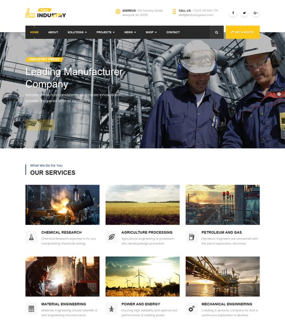The height and width of the screenshot is (325, 285).
Task: Click the Material Engineering grid icon
Action: 31,308
